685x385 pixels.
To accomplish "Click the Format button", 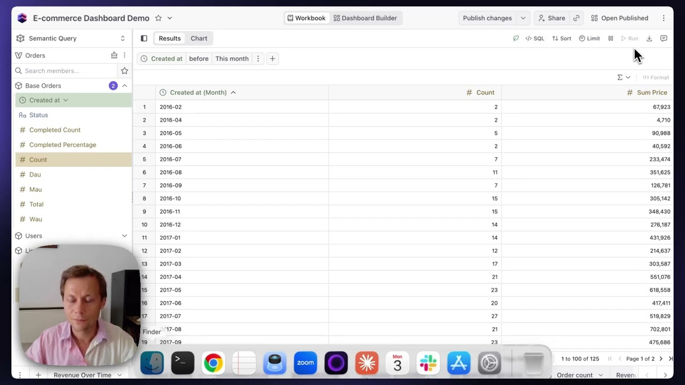I will 656,78.
